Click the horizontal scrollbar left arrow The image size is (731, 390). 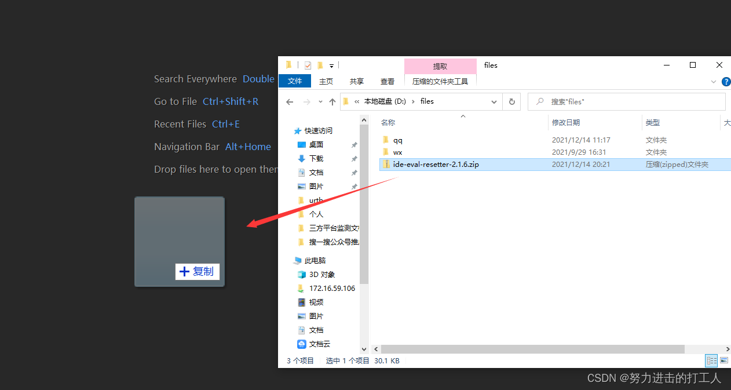coord(376,349)
